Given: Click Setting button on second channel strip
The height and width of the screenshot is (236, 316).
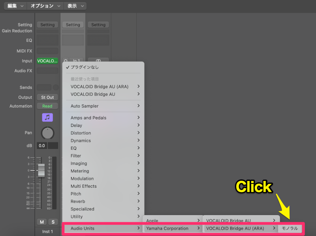Looking at the screenshot, I should coord(73,25).
